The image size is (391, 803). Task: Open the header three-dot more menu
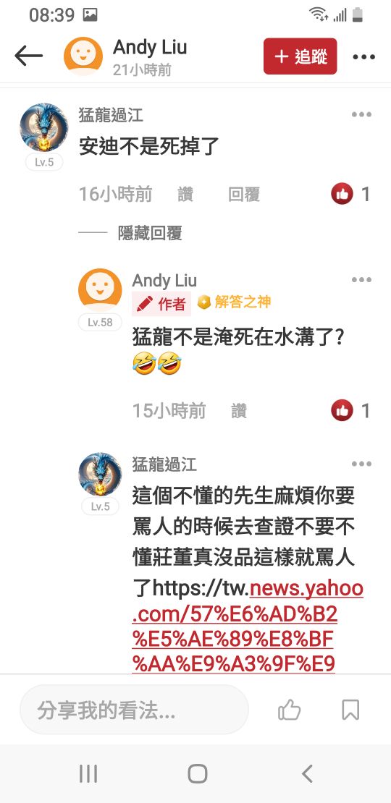click(363, 57)
